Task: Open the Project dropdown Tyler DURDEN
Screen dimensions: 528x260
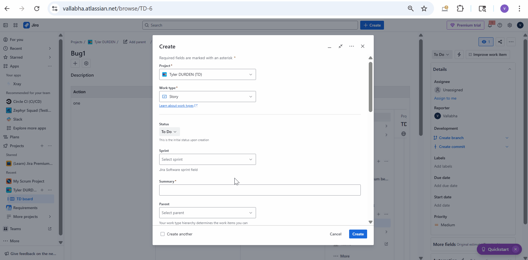Action: pos(207,74)
